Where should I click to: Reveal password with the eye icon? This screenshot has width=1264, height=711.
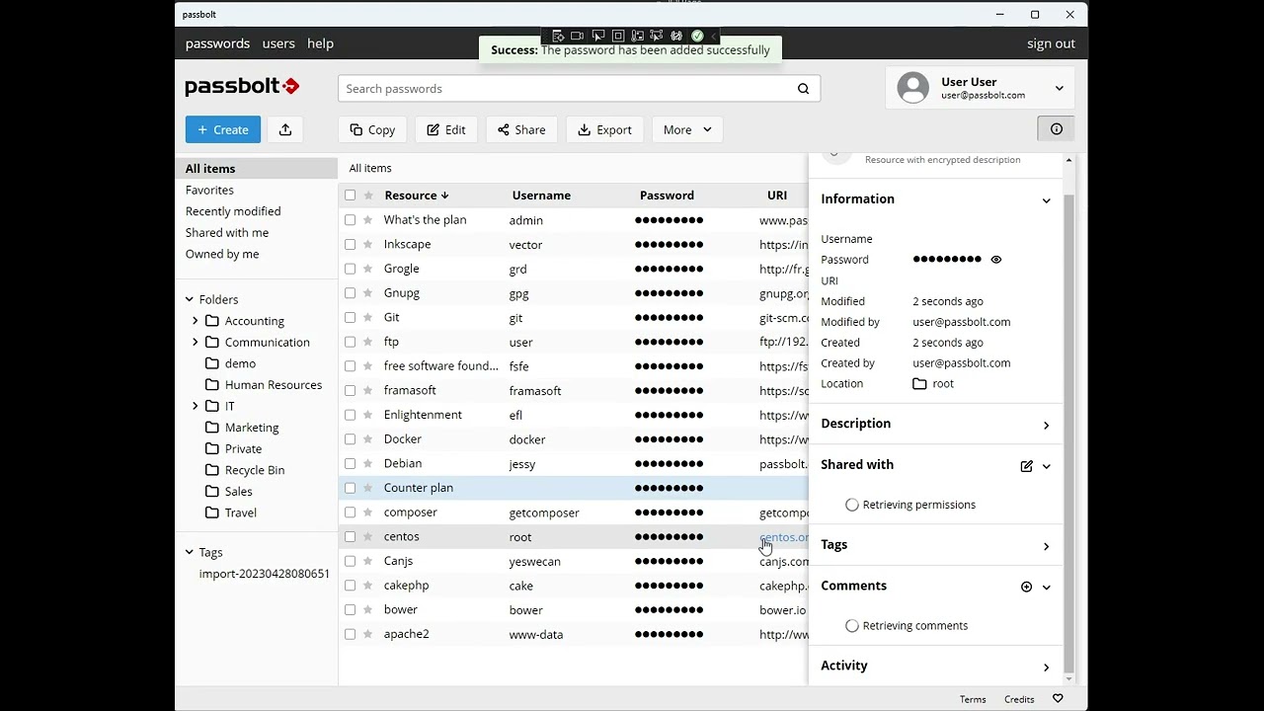(995, 260)
